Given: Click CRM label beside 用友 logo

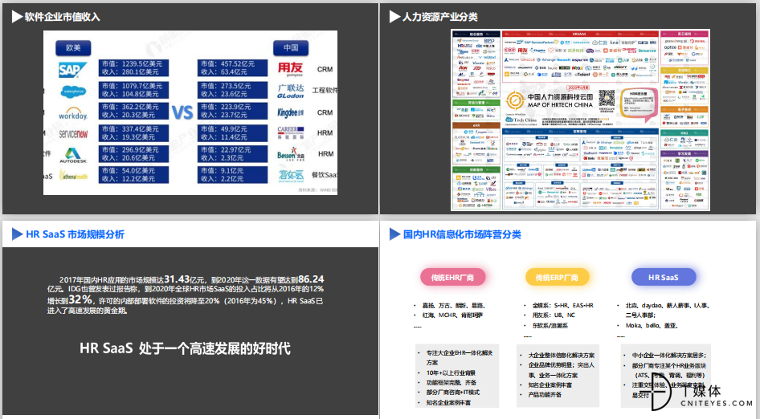Looking at the screenshot, I should coord(325,69).
